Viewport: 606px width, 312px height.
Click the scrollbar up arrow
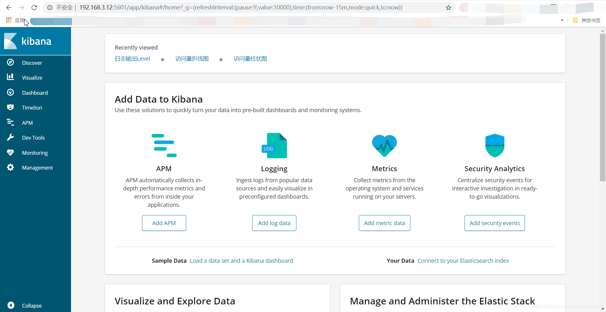603,31
